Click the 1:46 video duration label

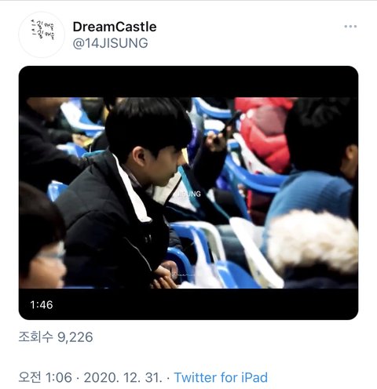point(42,305)
